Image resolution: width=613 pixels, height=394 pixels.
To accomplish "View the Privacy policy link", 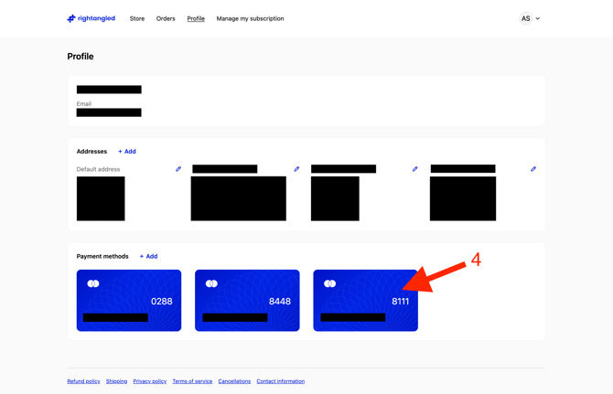I will (x=149, y=381).
